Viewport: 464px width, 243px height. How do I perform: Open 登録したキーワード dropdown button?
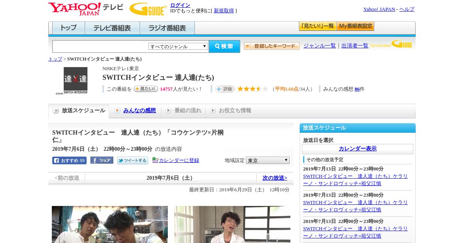tap(272, 46)
